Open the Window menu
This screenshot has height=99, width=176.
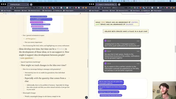coord(50,1)
